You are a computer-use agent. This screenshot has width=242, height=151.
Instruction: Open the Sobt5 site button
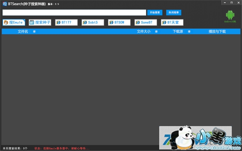(x=93, y=22)
